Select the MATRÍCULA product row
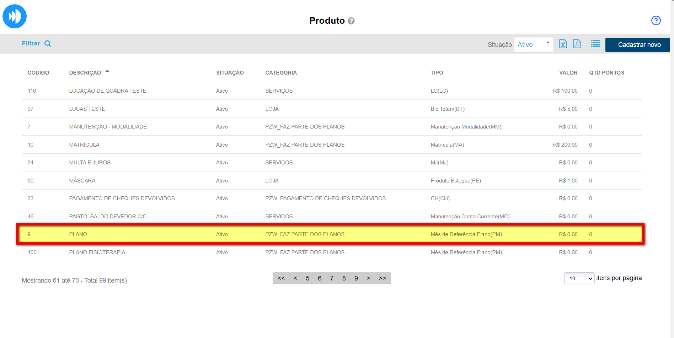 pos(84,145)
